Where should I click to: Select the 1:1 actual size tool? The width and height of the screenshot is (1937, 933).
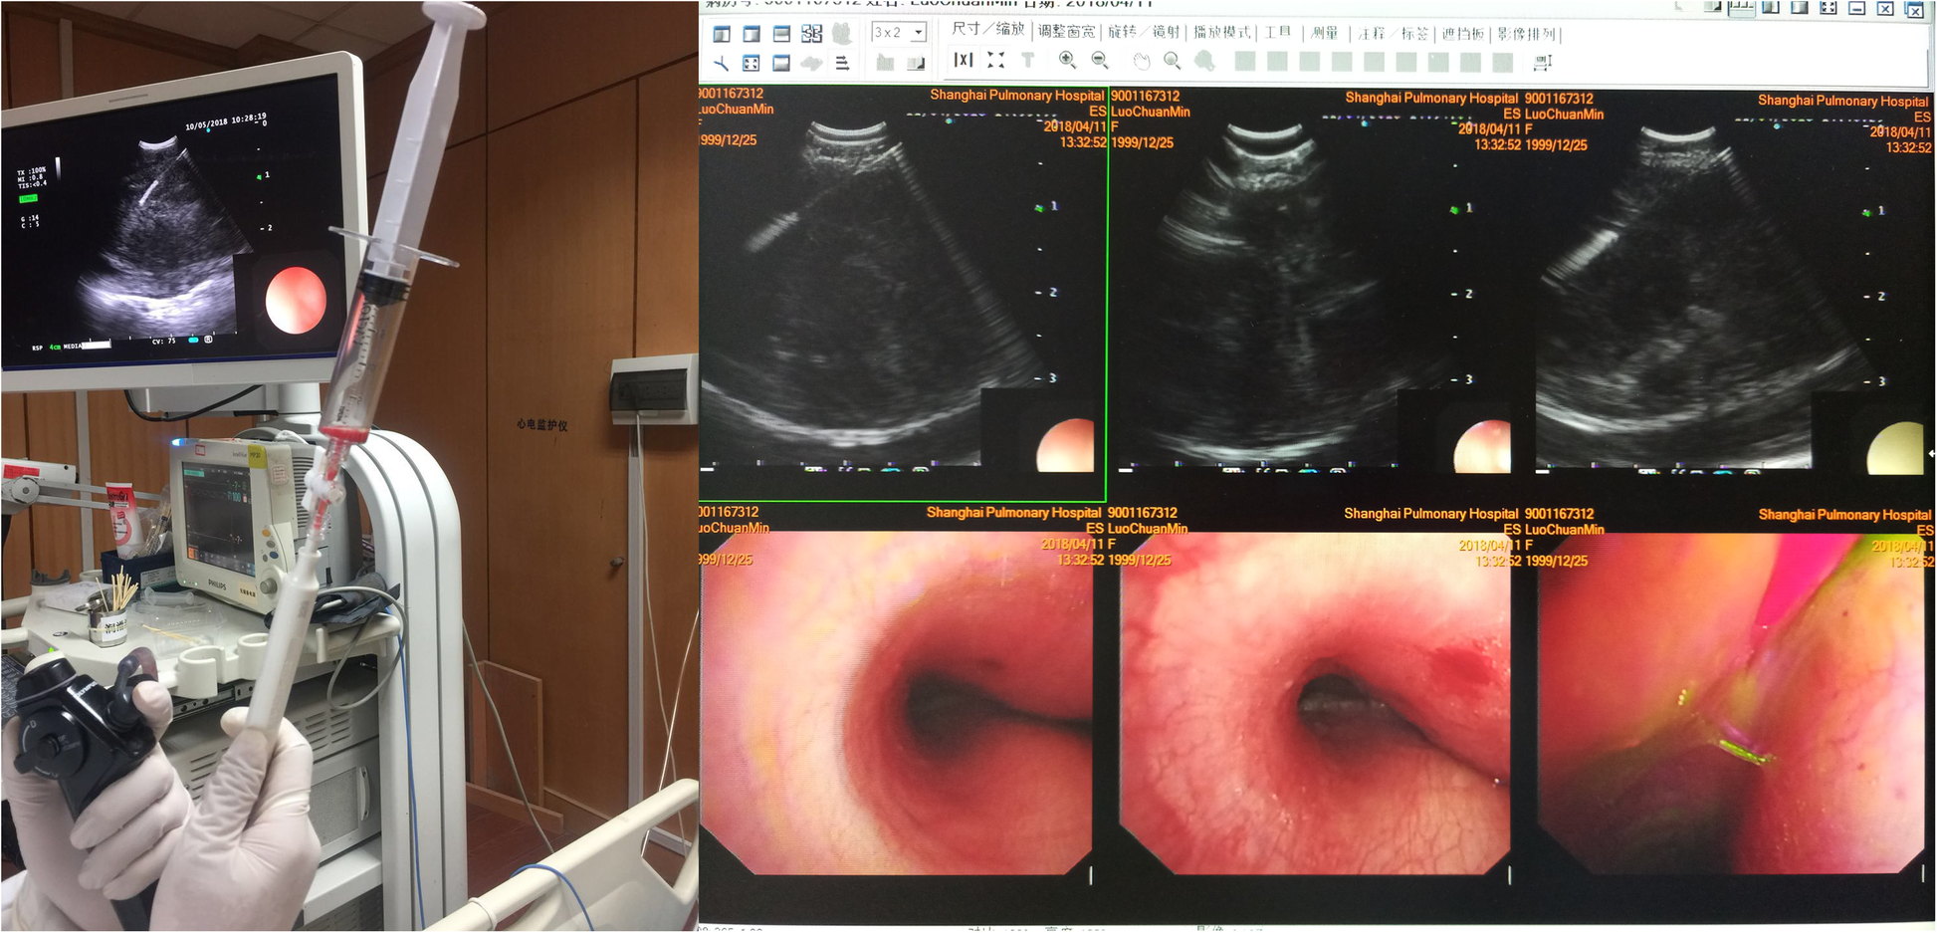click(x=962, y=61)
